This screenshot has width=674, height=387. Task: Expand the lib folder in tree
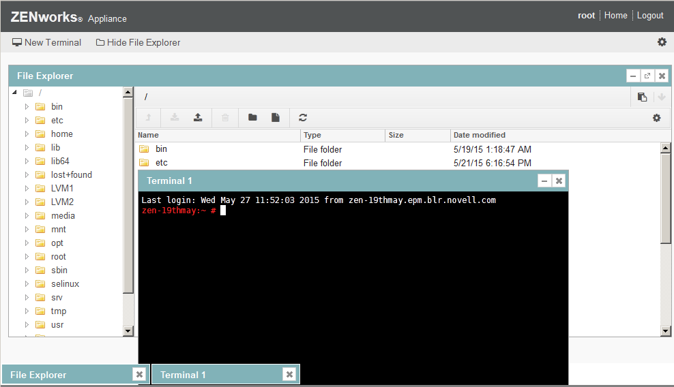point(27,147)
